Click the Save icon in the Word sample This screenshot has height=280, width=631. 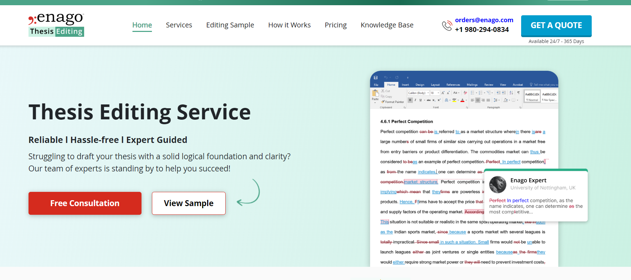click(375, 78)
